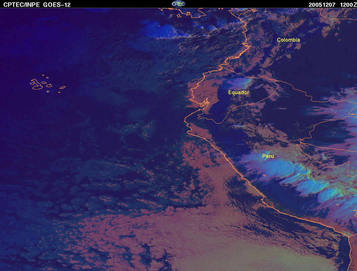Click the Peru country label
Image resolution: width=357 pixels, height=271 pixels.
coord(268,156)
